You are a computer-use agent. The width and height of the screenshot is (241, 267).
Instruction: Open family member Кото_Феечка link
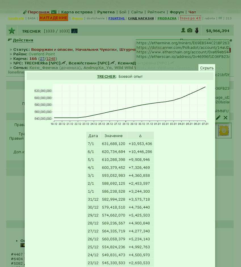(44, 68)
